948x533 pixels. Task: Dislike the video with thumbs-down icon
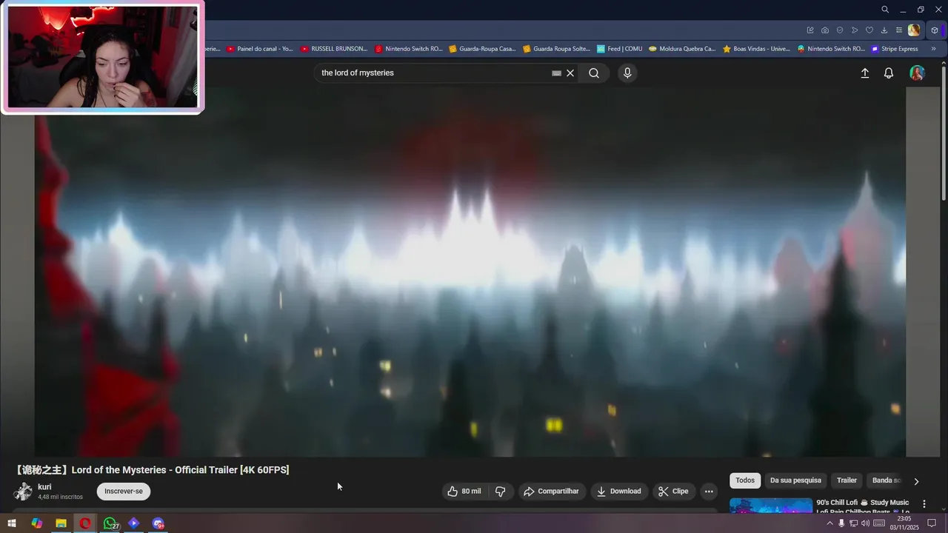tap(501, 492)
